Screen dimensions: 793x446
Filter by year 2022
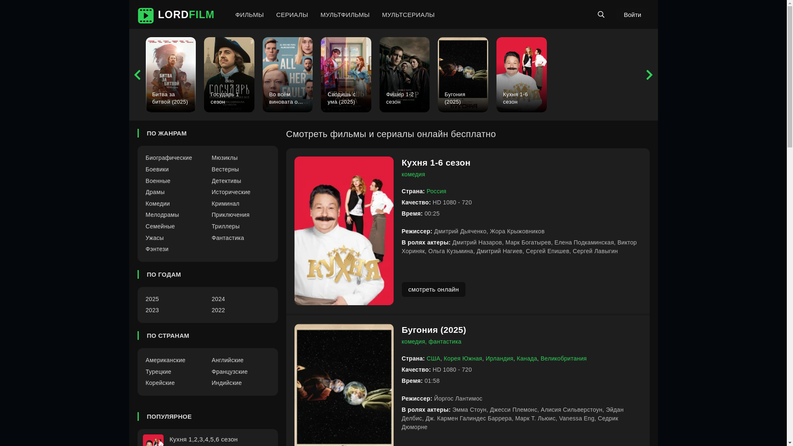point(218,310)
